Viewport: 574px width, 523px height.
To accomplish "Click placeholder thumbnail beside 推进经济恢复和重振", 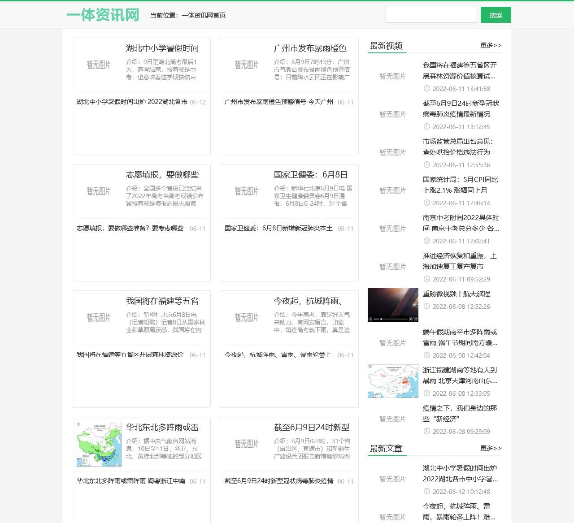I will 393,267.
